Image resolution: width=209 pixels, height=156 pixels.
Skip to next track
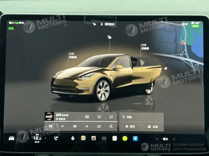pos(75,126)
